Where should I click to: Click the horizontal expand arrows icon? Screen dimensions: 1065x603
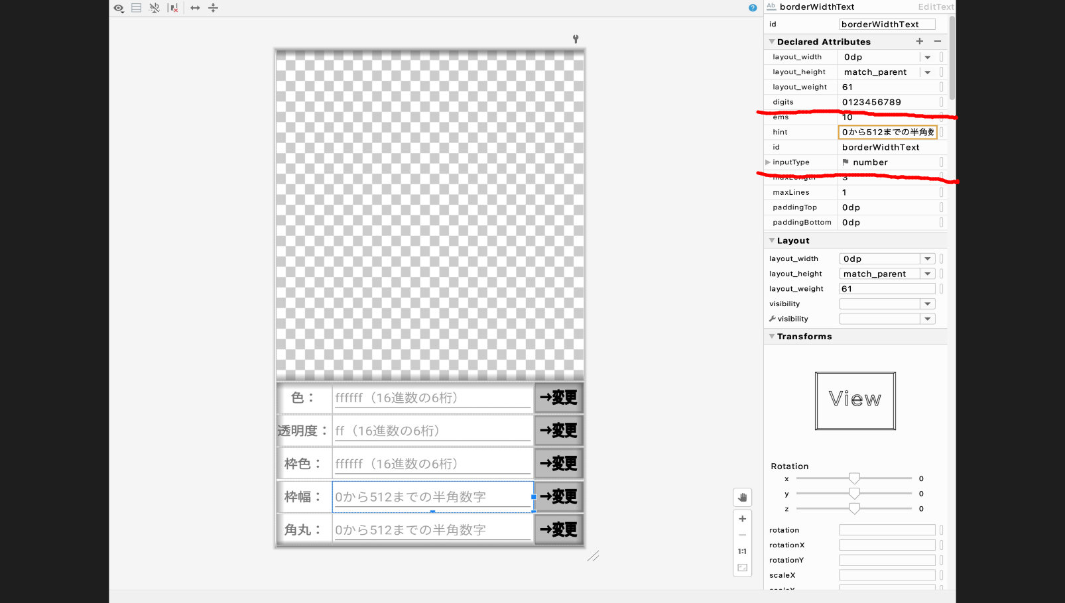194,8
